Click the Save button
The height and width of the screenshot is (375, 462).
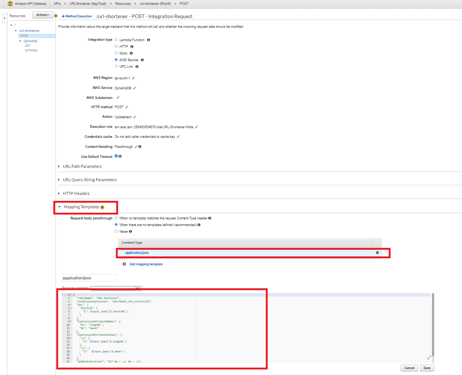427,368
